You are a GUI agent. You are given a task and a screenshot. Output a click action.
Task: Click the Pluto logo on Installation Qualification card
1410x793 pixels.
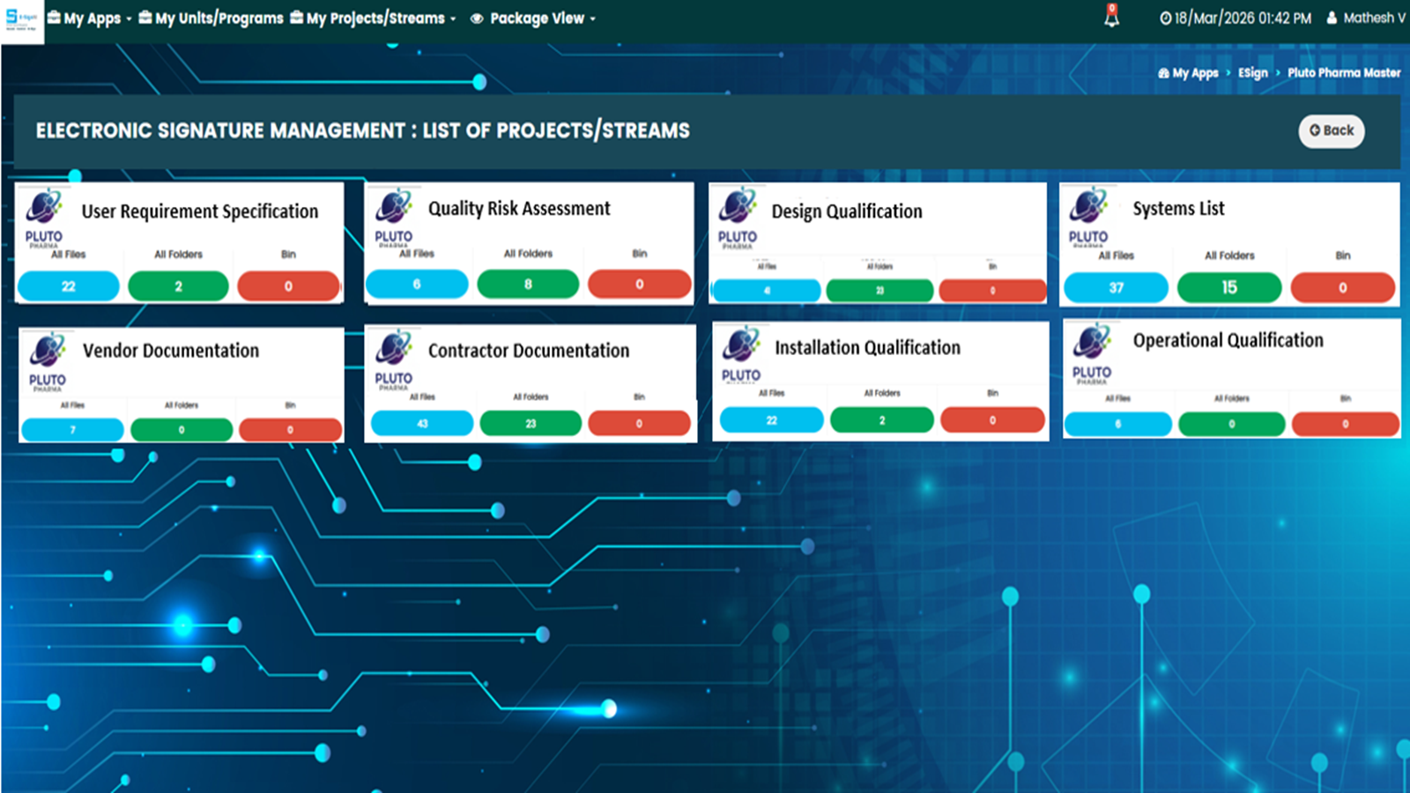point(741,355)
